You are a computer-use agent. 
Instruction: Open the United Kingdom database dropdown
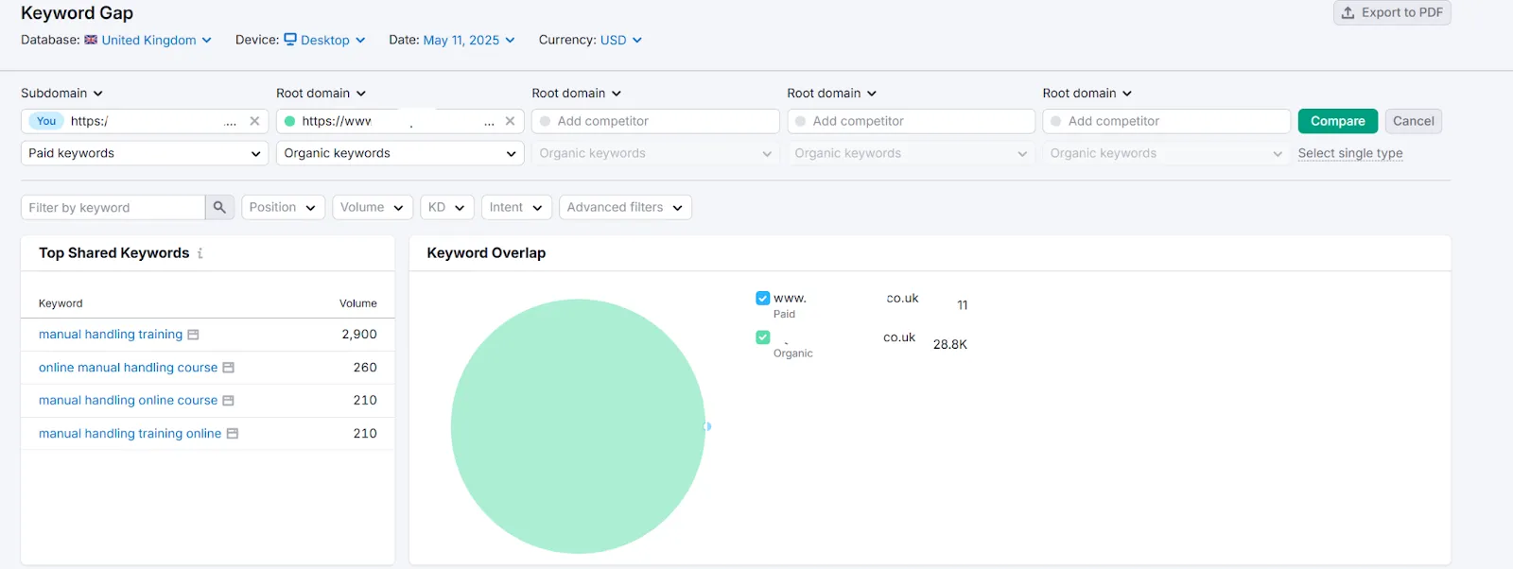click(148, 40)
